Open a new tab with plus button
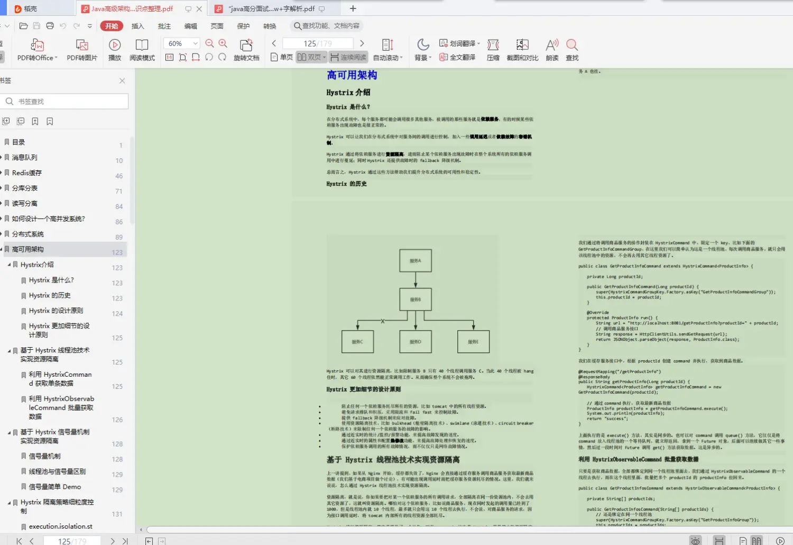The width and height of the screenshot is (793, 545). tap(353, 8)
